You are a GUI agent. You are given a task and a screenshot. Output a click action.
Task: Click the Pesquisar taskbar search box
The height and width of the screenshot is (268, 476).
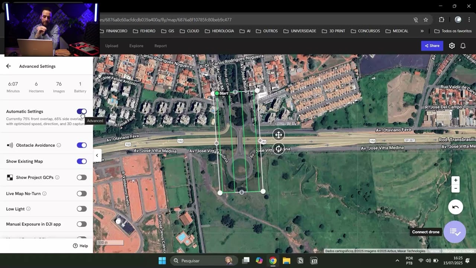(204, 261)
